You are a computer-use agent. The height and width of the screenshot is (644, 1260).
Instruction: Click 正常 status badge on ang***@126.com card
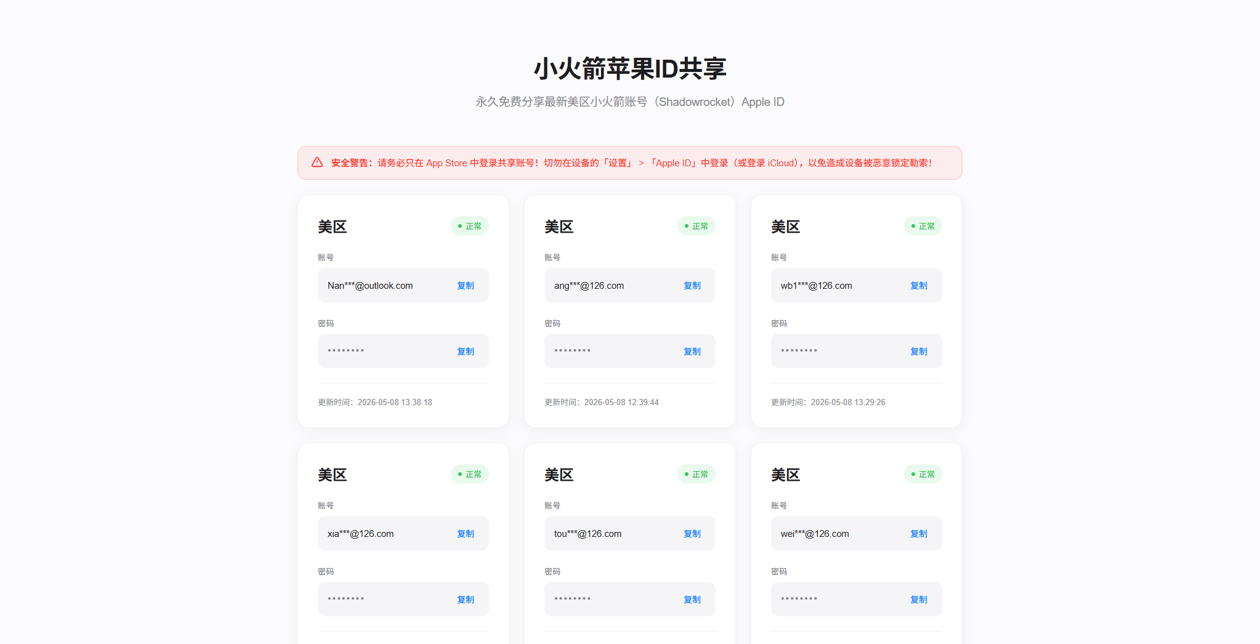[x=697, y=226]
